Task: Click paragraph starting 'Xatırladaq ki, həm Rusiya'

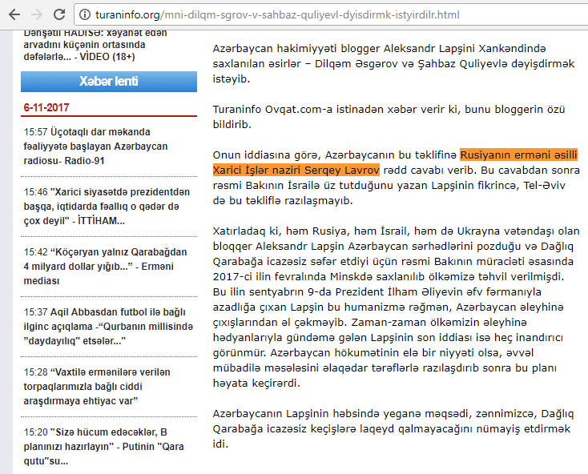Action: [396, 307]
